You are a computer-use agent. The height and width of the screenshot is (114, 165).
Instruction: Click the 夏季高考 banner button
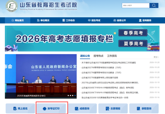[x=133, y=44]
